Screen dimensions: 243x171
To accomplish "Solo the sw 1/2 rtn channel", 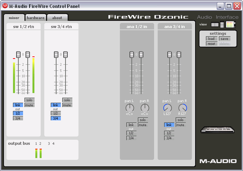I will coord(29,100).
